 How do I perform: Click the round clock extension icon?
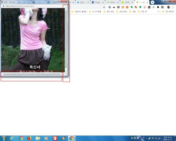click(109, 7)
